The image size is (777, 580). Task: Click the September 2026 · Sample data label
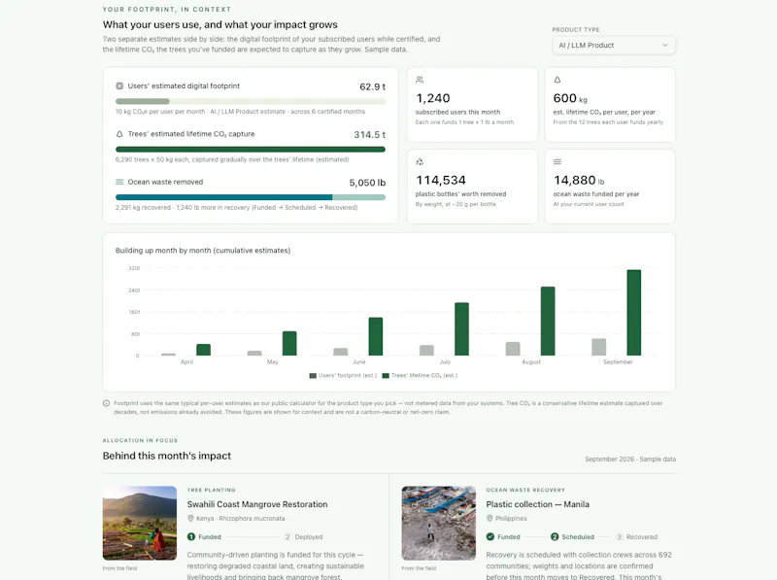tap(630, 459)
